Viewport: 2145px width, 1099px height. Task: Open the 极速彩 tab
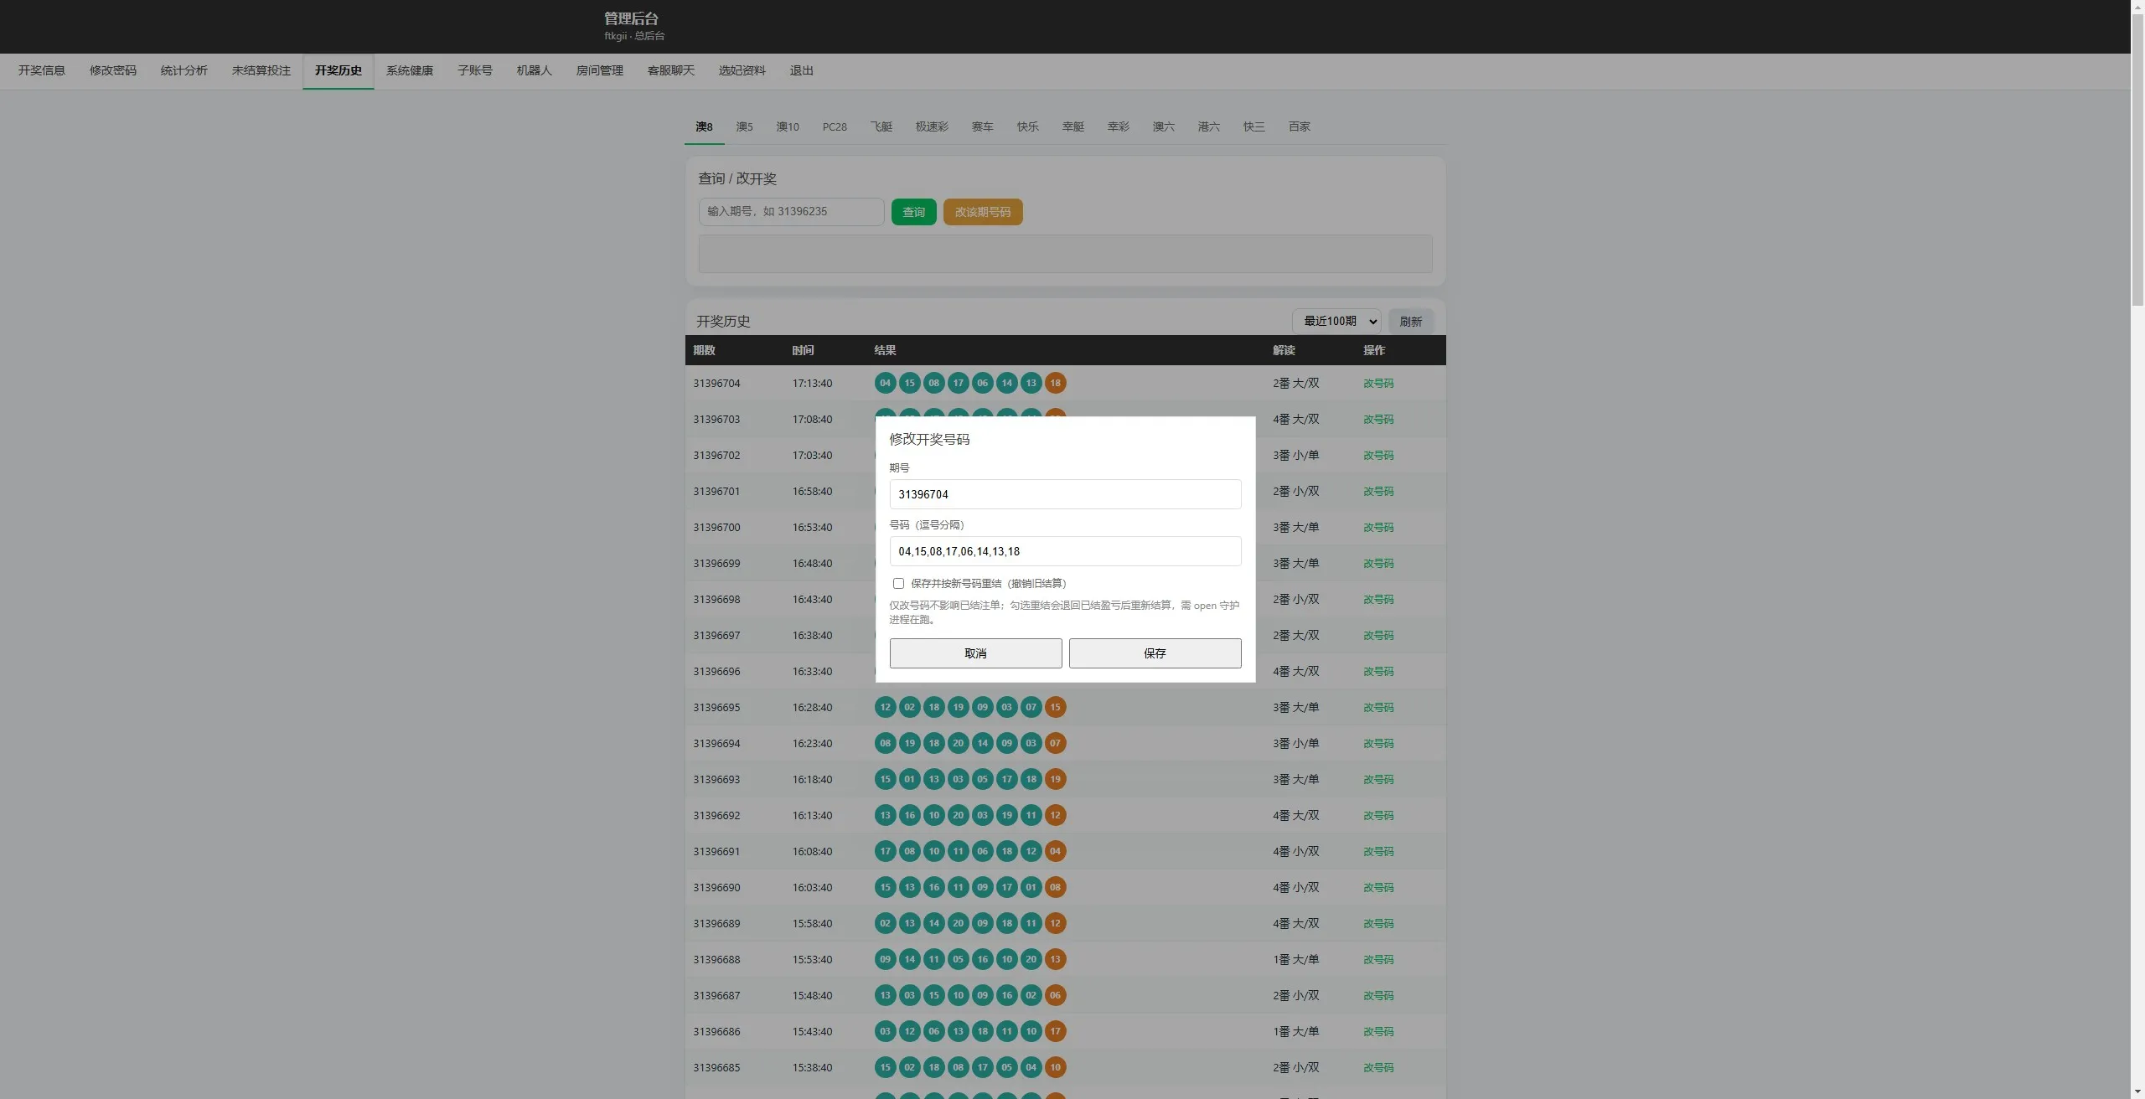click(932, 126)
